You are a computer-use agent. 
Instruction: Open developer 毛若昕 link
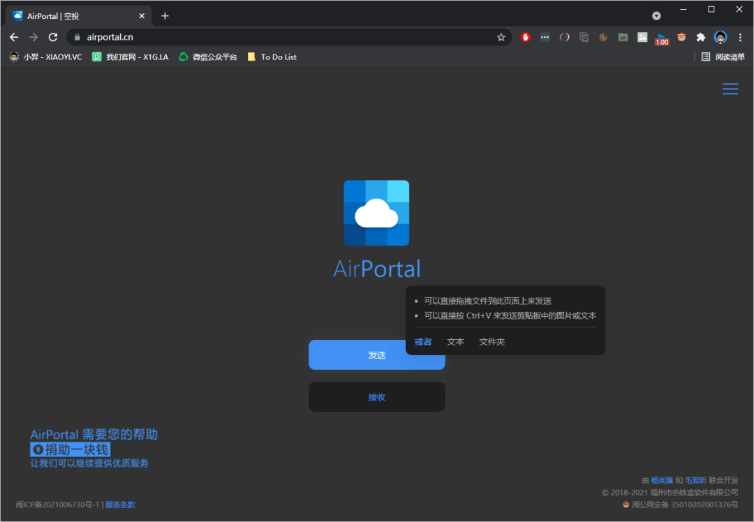tap(695, 480)
